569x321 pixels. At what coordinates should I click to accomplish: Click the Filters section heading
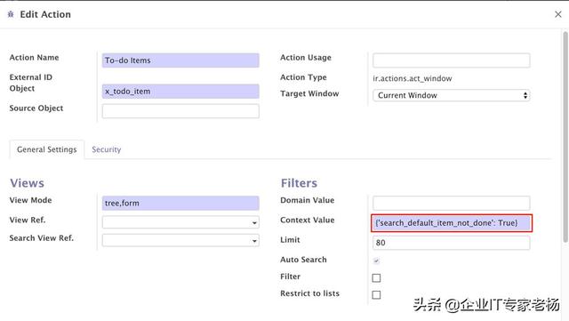click(x=299, y=183)
